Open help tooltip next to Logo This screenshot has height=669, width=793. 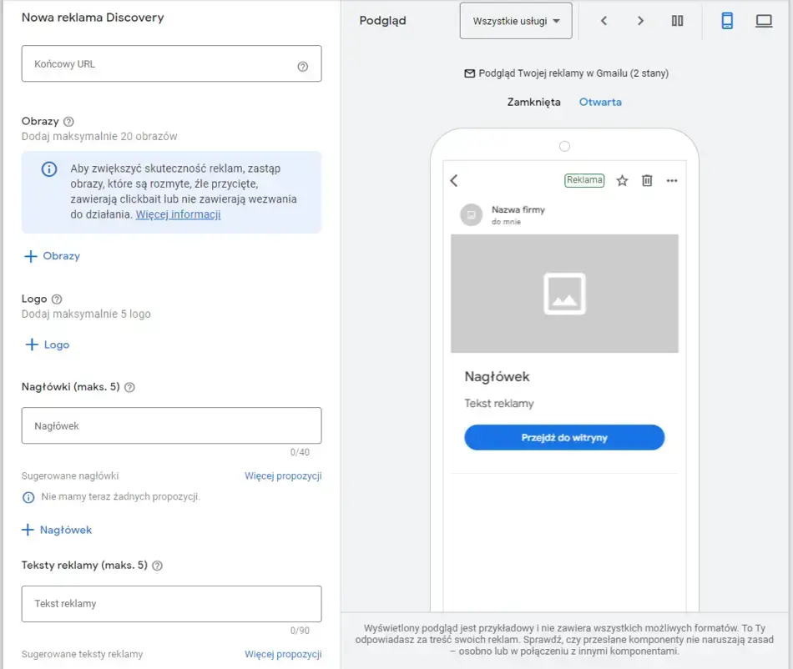pyautogui.click(x=57, y=299)
